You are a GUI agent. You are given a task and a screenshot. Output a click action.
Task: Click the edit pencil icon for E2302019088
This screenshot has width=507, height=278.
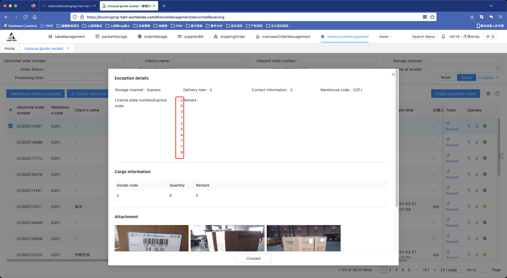click(477, 142)
